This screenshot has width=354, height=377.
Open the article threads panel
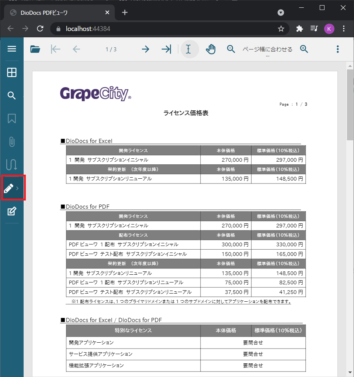(11, 165)
